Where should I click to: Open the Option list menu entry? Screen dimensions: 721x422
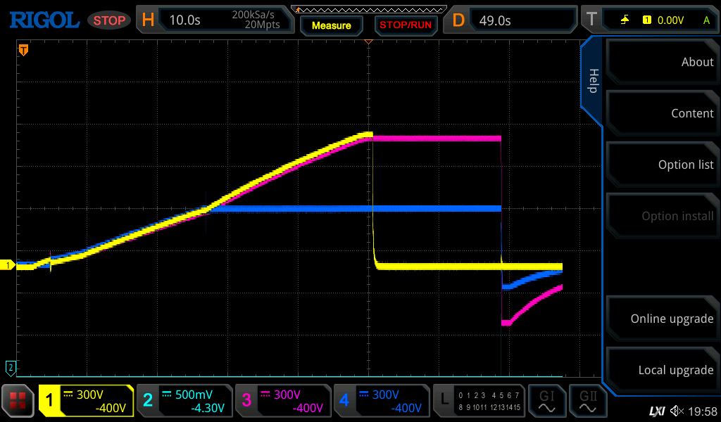pyautogui.click(x=662, y=165)
